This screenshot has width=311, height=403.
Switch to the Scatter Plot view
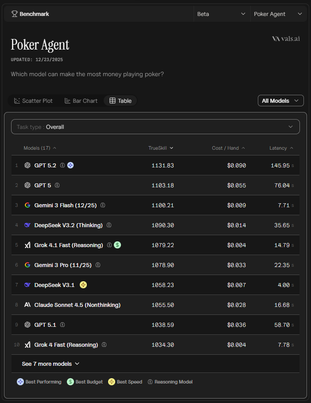(x=34, y=101)
